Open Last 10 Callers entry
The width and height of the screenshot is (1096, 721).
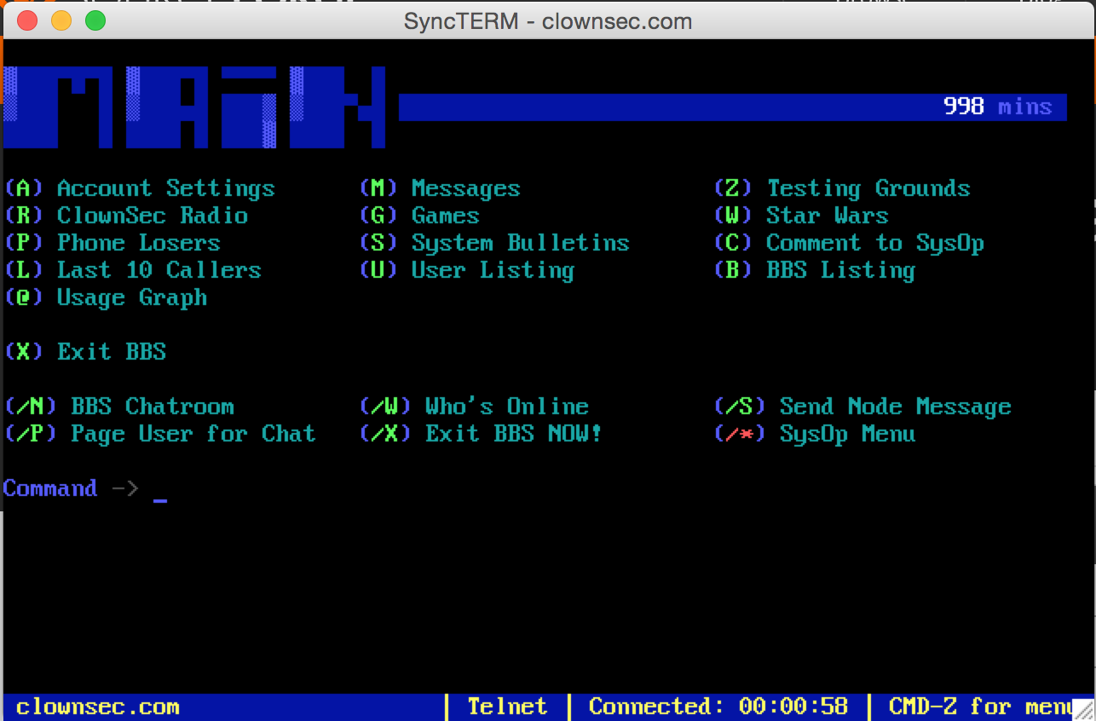(134, 270)
